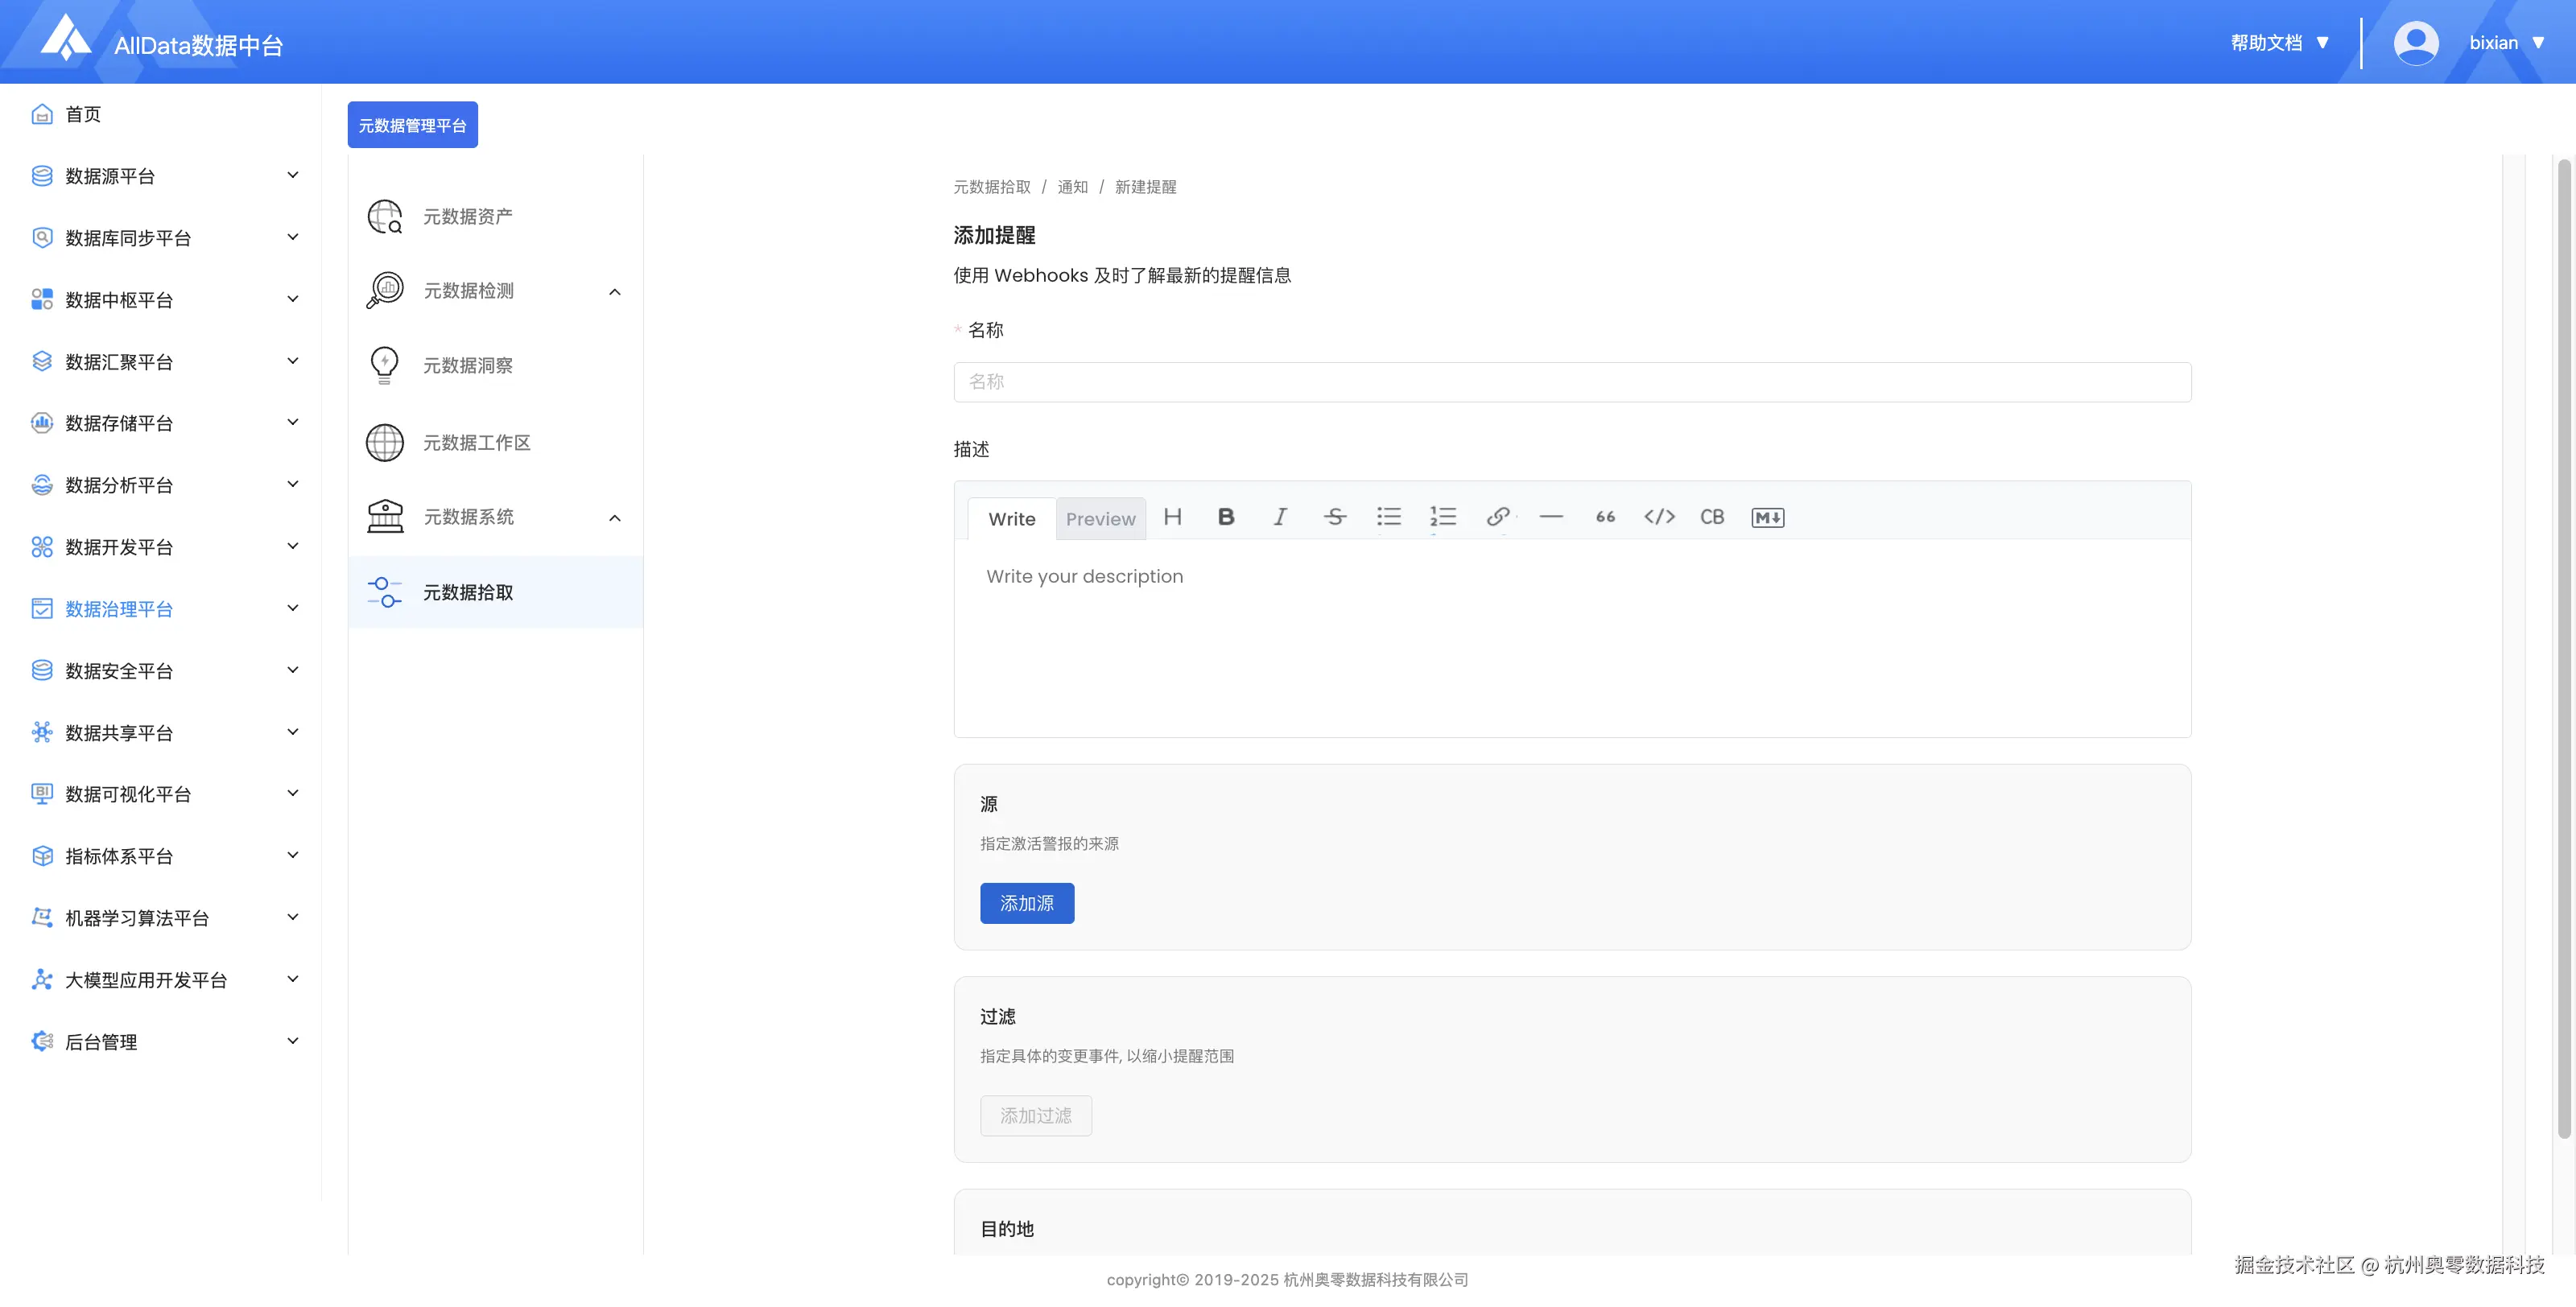The width and height of the screenshot is (2576, 1307).
Task: Open the bixian user dropdown
Action: pyautogui.click(x=2505, y=43)
